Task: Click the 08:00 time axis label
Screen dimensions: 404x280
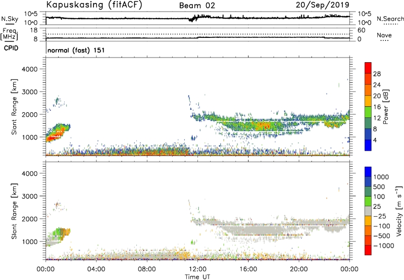Action: [x=147, y=269]
